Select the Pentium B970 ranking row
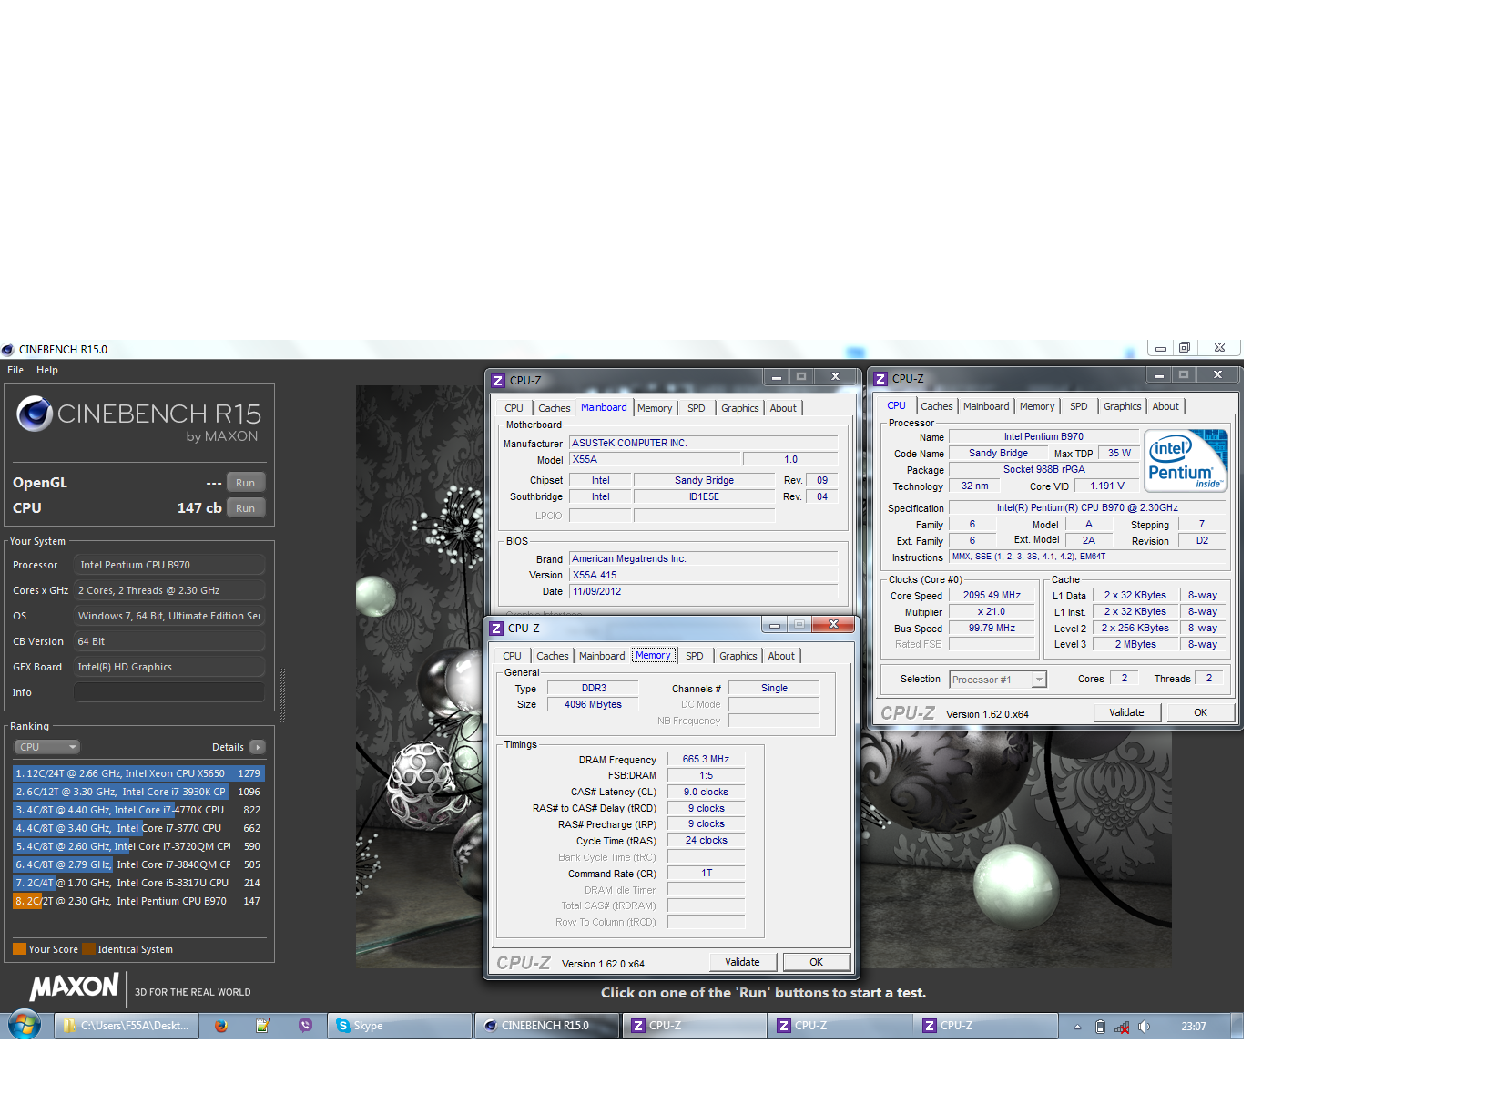Viewport: 1486px width, 1115px height. (x=138, y=901)
